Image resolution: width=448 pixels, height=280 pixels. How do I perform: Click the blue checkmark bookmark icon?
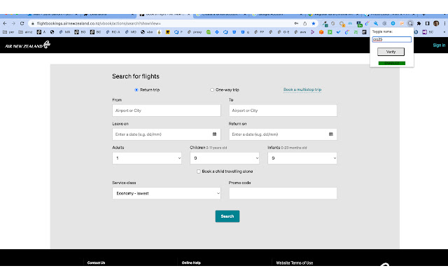pos(338,32)
